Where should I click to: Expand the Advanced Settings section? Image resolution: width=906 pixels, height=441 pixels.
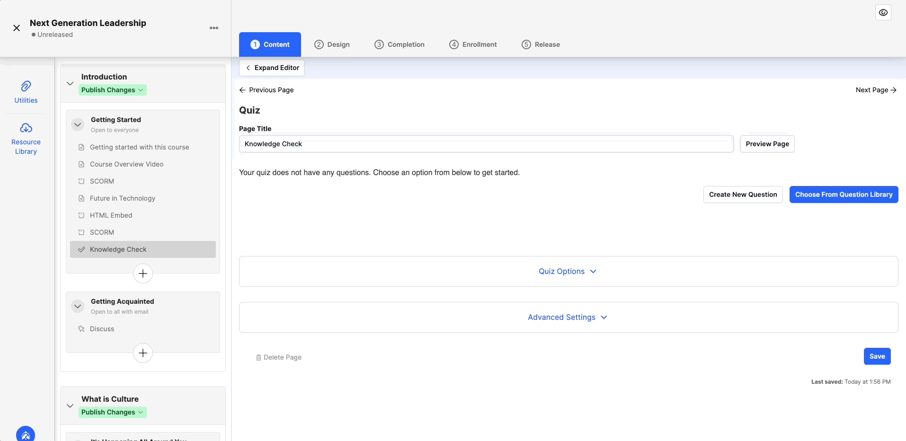567,317
